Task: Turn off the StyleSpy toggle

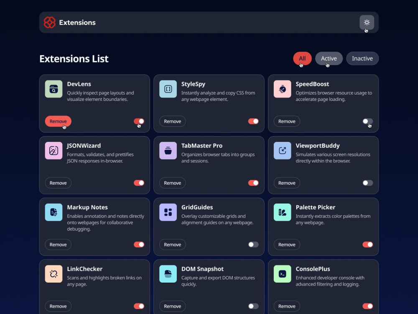Action: point(253,121)
